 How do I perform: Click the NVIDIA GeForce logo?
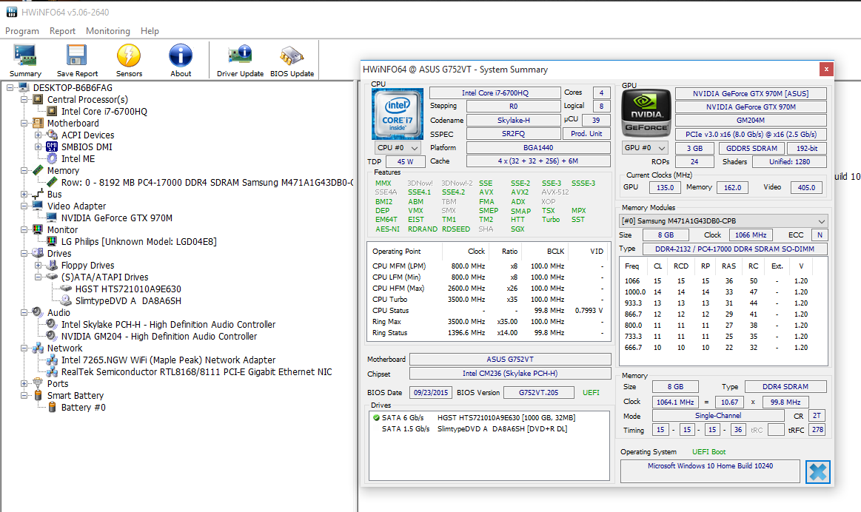(x=646, y=114)
